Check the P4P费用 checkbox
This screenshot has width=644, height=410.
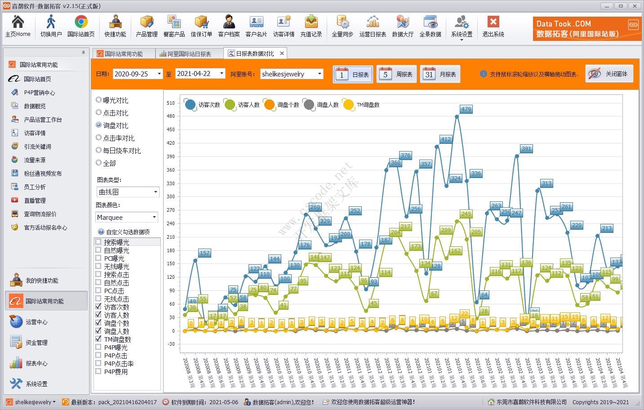click(98, 371)
